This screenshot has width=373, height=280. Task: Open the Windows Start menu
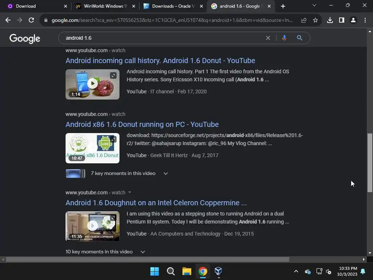coord(154,271)
